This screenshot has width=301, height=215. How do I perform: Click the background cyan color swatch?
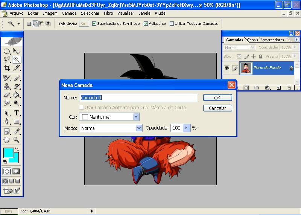point(16,160)
